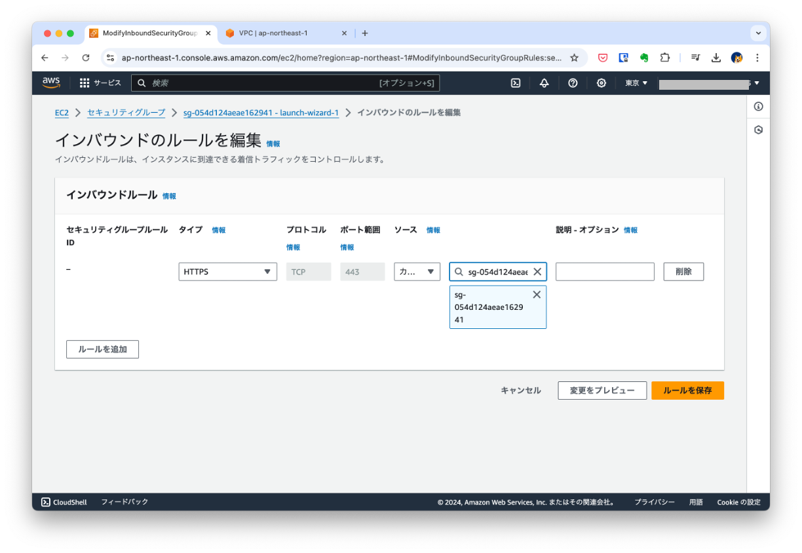Click the 削除 delete rule button
The height and width of the screenshot is (553, 802).
point(683,272)
